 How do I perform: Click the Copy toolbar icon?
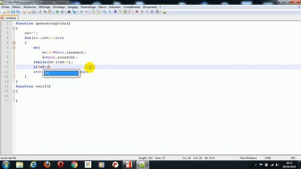[45, 12]
